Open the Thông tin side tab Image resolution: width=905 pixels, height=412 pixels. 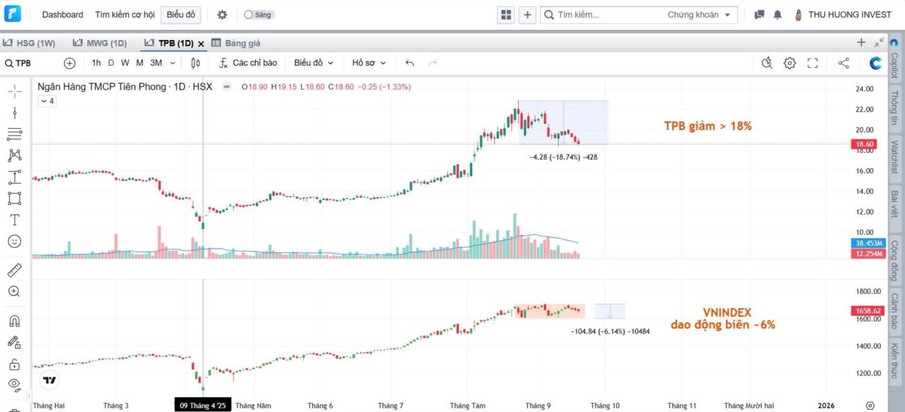895,108
